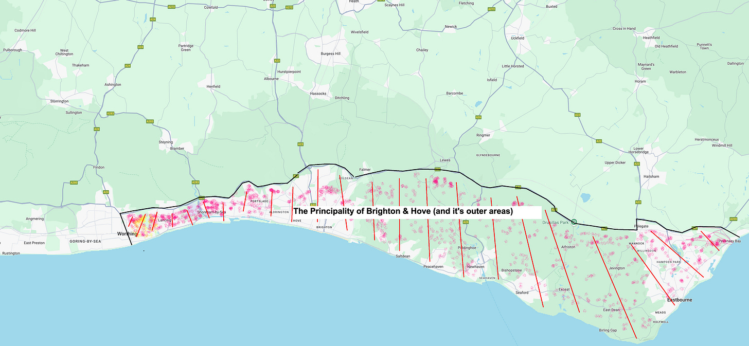Select the Steyning town label
The height and width of the screenshot is (346, 749).
pos(166,142)
